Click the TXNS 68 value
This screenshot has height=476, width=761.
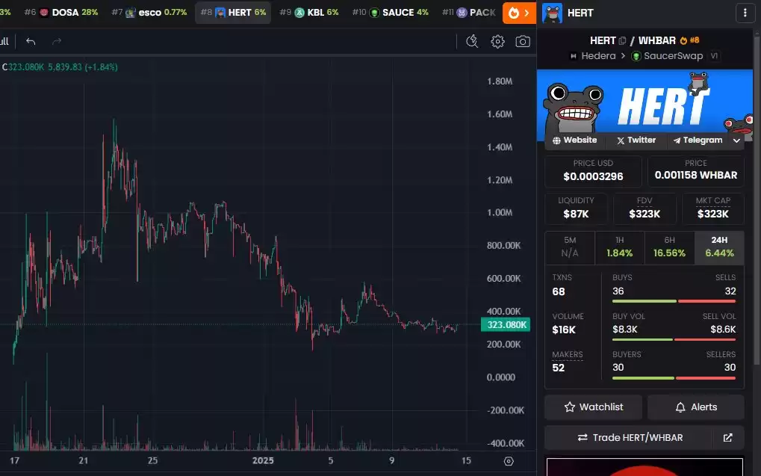(x=559, y=292)
